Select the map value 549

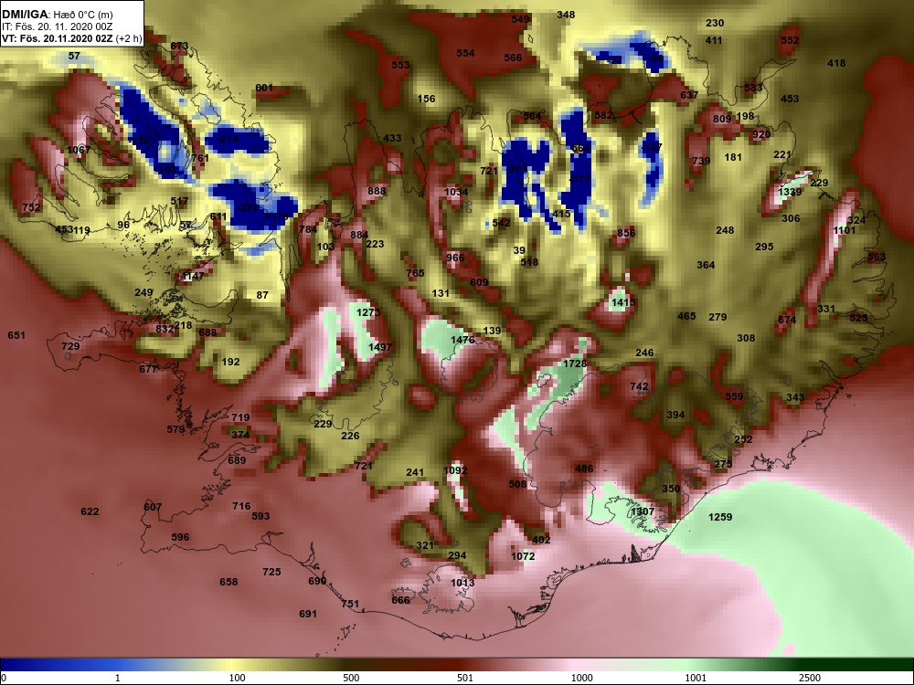tap(521, 19)
